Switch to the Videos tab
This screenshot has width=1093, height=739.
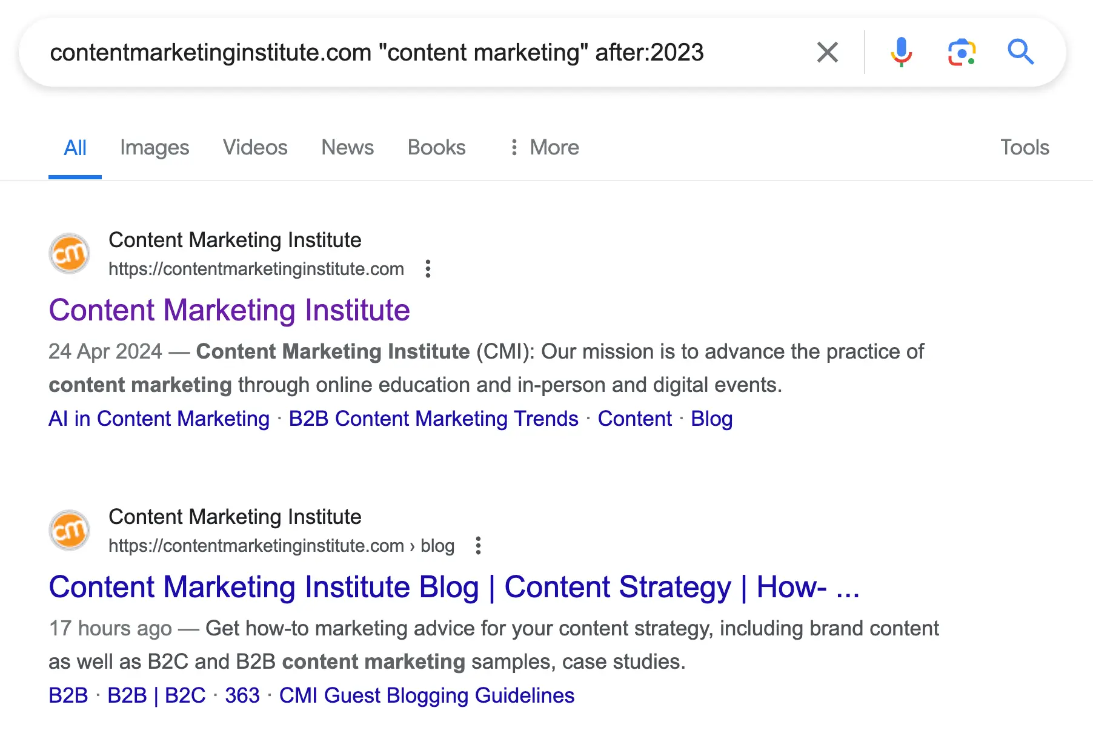[255, 147]
